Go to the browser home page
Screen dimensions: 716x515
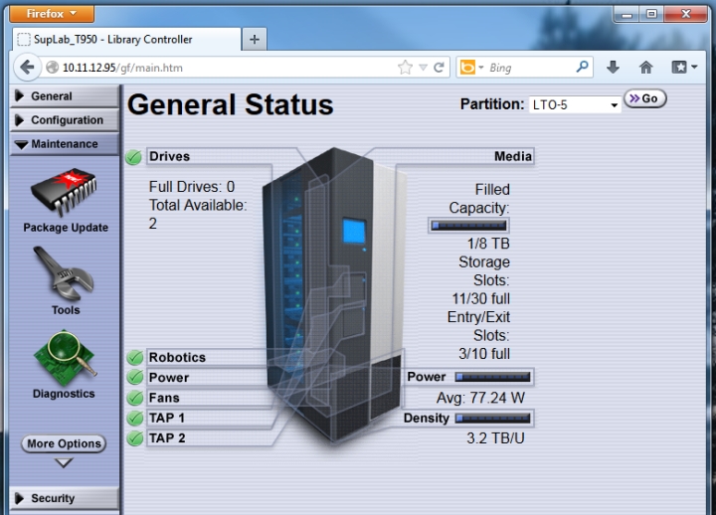pyautogui.click(x=645, y=68)
